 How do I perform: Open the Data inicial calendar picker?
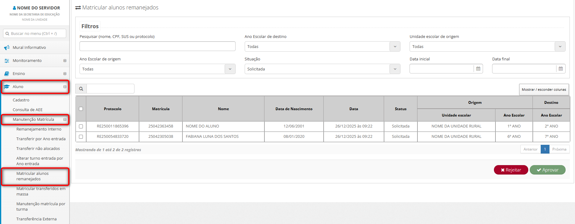(x=478, y=69)
